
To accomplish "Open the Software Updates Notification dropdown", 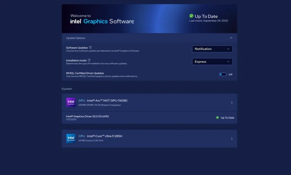I will 212,49.
